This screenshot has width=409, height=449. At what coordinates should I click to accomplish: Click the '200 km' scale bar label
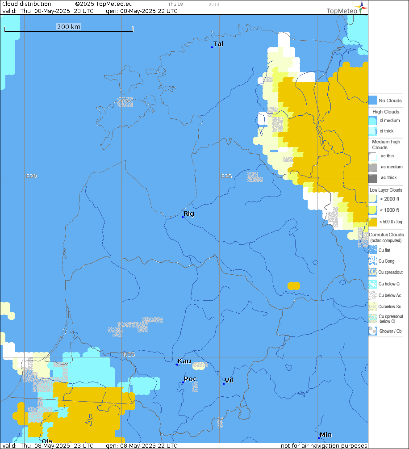point(69,27)
